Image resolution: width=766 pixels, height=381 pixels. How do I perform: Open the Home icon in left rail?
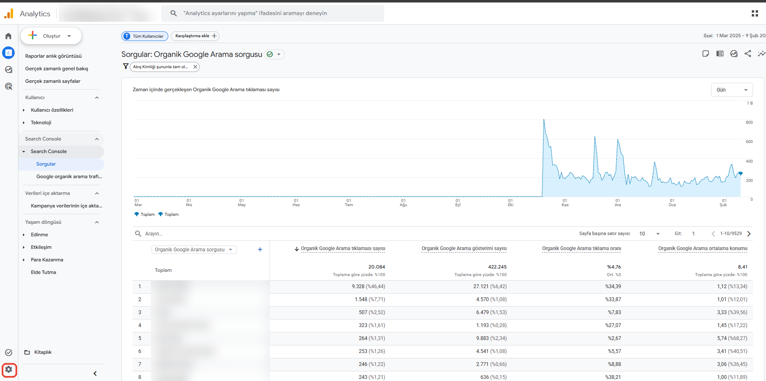coord(8,36)
